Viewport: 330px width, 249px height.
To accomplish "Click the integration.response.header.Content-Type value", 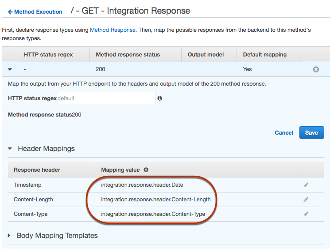I will pos(153,214).
